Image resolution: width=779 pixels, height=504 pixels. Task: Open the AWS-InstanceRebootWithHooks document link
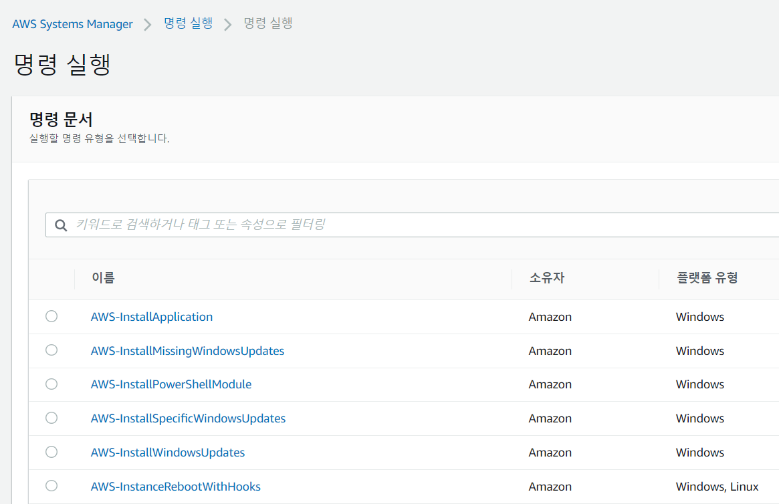click(175, 486)
